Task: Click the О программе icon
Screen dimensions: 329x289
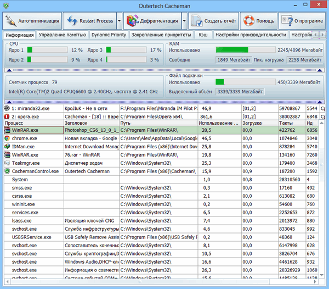Action: click(287, 21)
